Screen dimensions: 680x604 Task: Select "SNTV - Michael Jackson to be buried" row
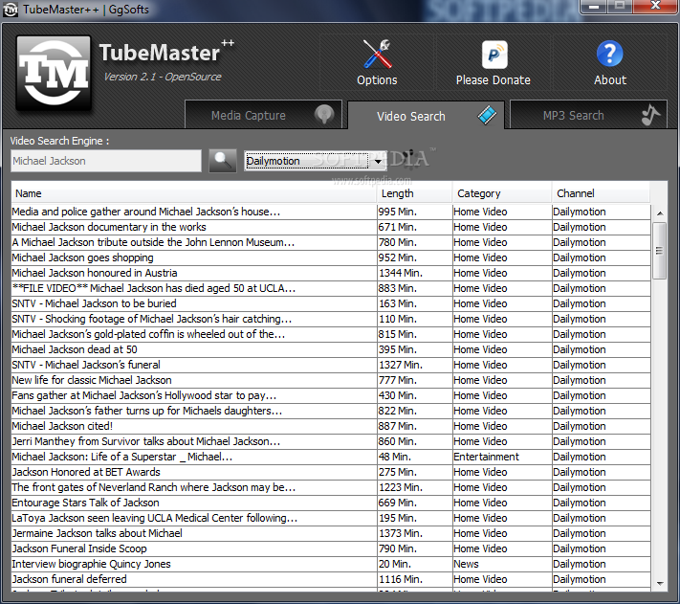331,303
